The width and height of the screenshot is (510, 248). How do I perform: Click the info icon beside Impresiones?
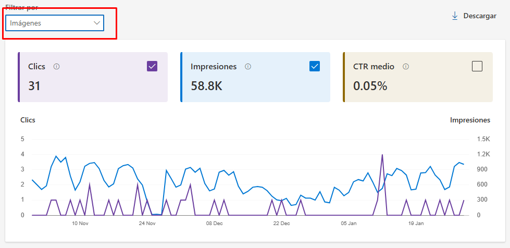tap(248, 67)
